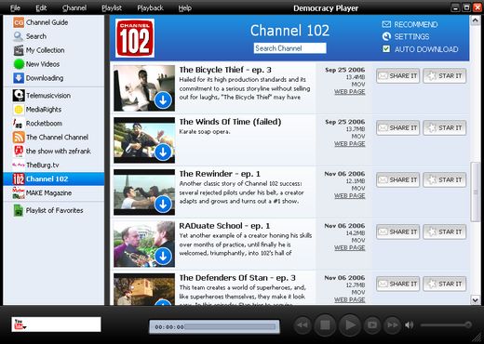Click the RADuate School title

tap(224, 226)
